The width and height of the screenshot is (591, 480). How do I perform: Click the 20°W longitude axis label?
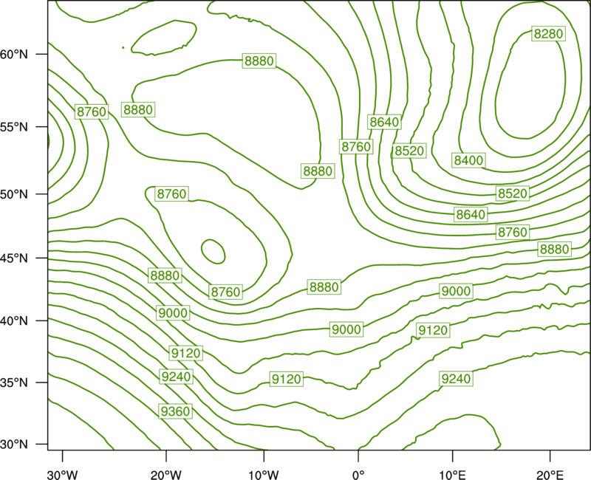(x=165, y=475)
